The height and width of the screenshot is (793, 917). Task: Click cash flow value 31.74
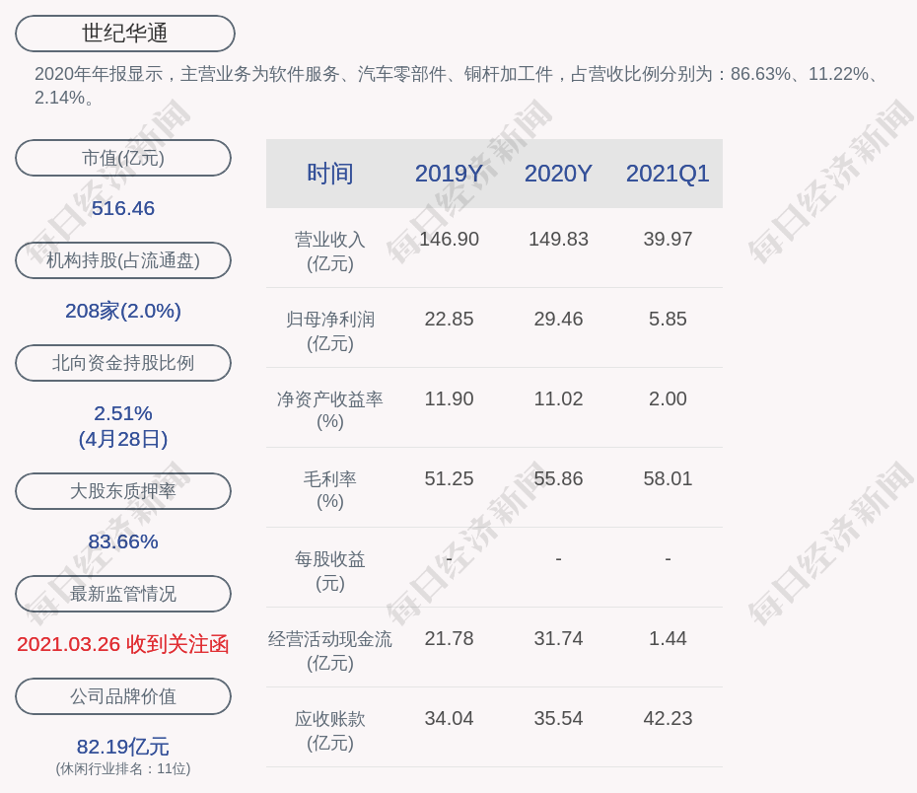[558, 638]
